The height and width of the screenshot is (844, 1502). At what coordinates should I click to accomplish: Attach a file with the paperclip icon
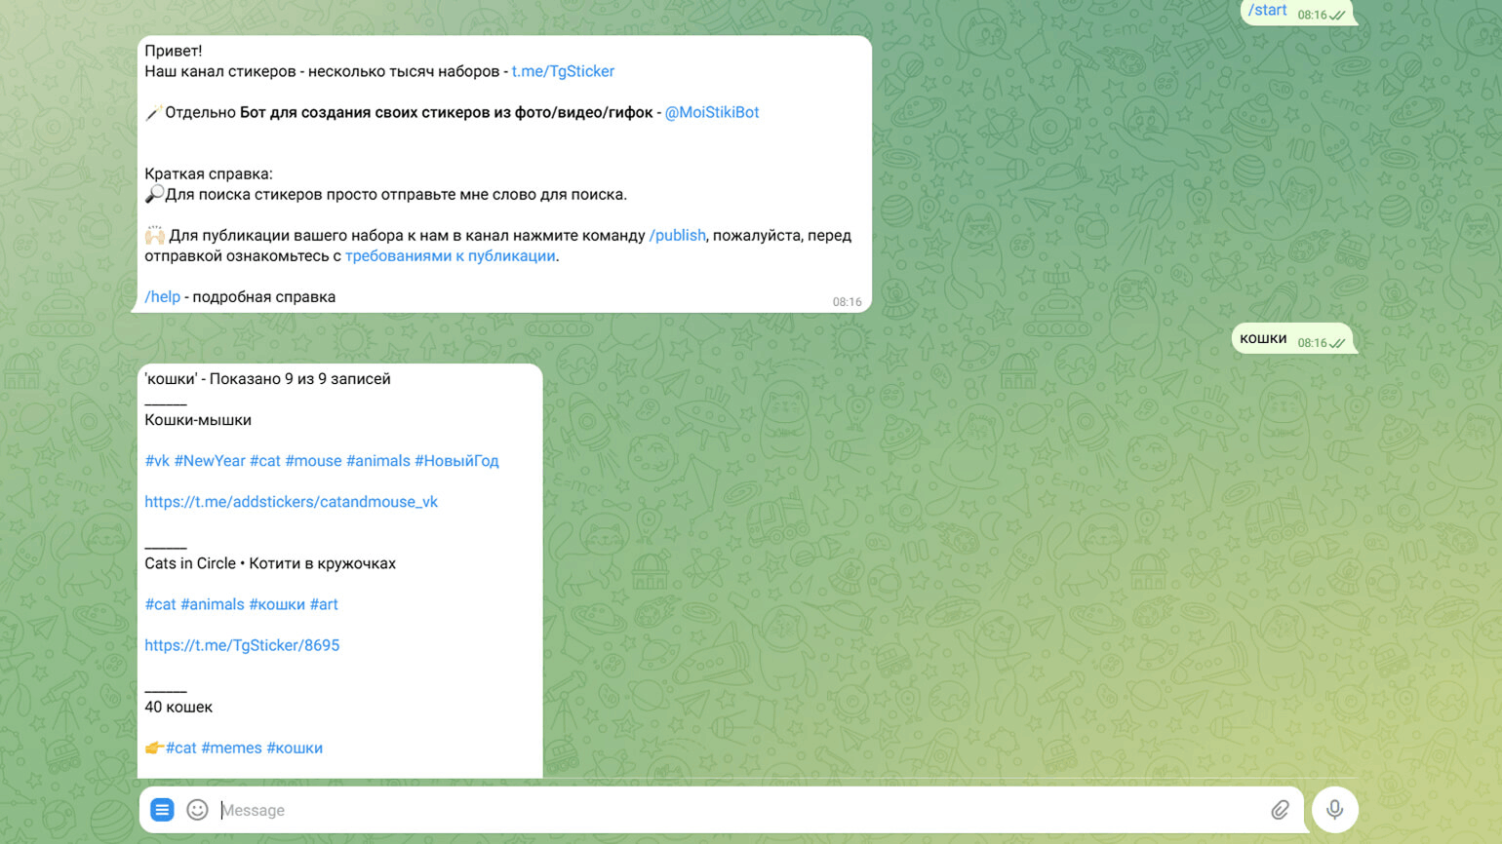click(x=1280, y=810)
